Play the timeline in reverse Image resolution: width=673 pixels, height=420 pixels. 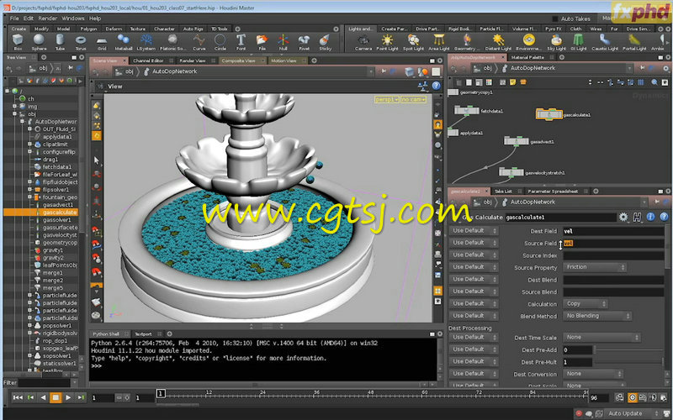[43, 397]
